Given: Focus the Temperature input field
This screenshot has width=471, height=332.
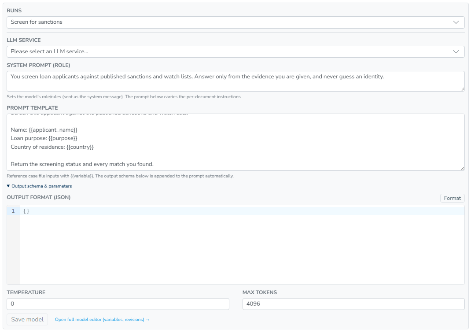Looking at the screenshot, I should click(118, 304).
